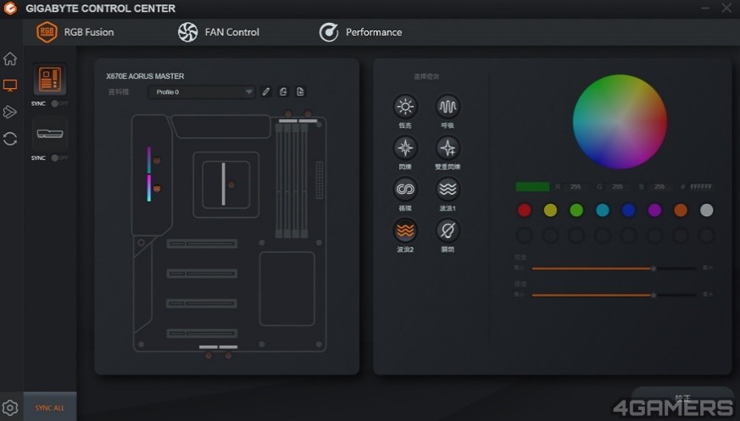Adjust the 速度 speed slider handle

654,295
